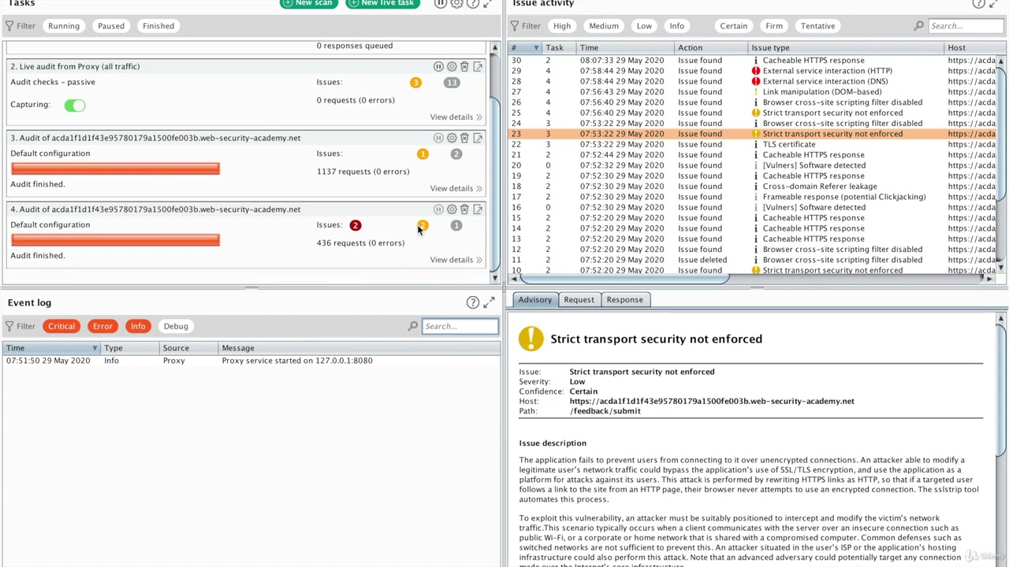Screen dimensions: 1009x567
Task: Click the pause icon on task 4 audit
Action: tap(438, 209)
